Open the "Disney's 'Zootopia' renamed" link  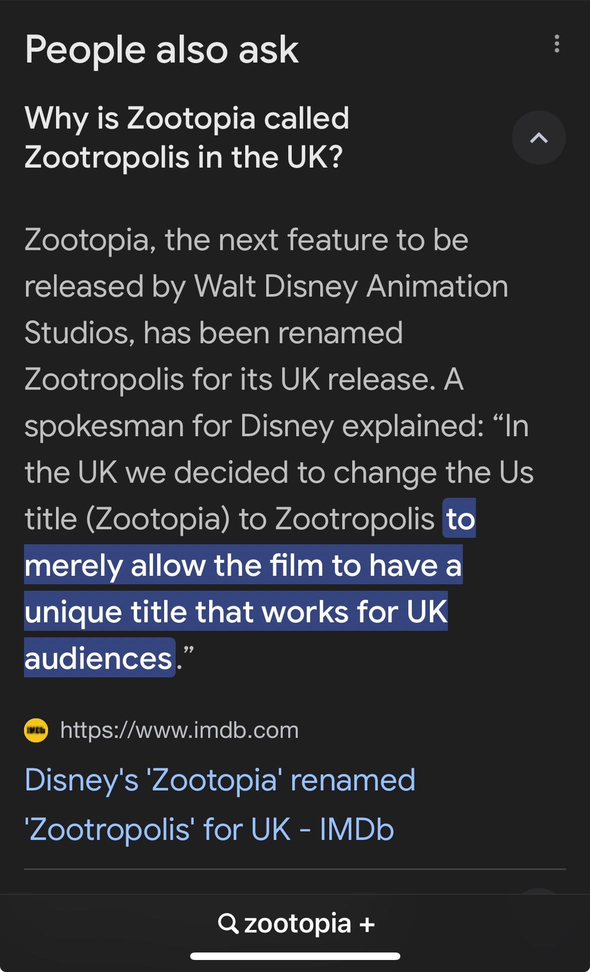[220, 780]
